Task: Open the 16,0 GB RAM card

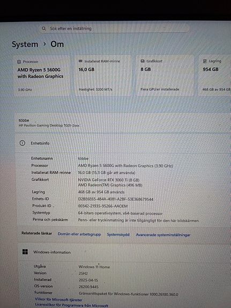Action: [103, 76]
